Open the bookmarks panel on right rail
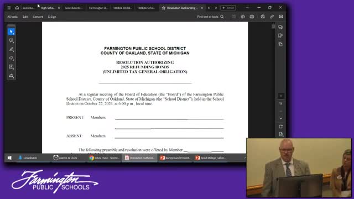Screen dimensions: 354x199 click(280, 35)
